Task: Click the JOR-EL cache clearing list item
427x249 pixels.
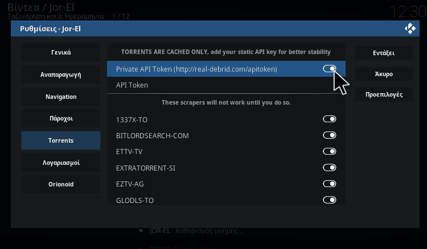Action: (x=196, y=231)
